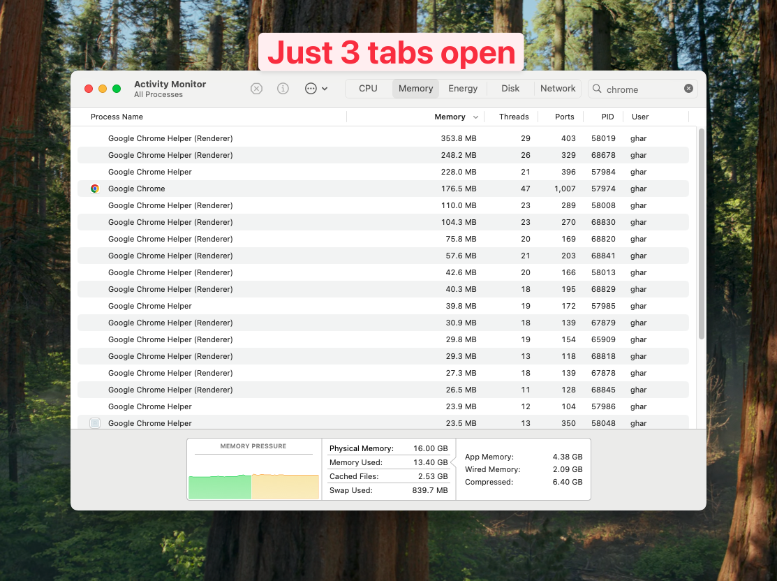777x581 pixels.
Task: Clear the chrome search query with the x icon
Action: tap(688, 89)
